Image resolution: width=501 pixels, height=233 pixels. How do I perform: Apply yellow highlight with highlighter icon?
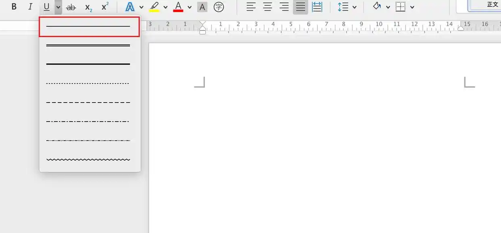pyautogui.click(x=154, y=7)
